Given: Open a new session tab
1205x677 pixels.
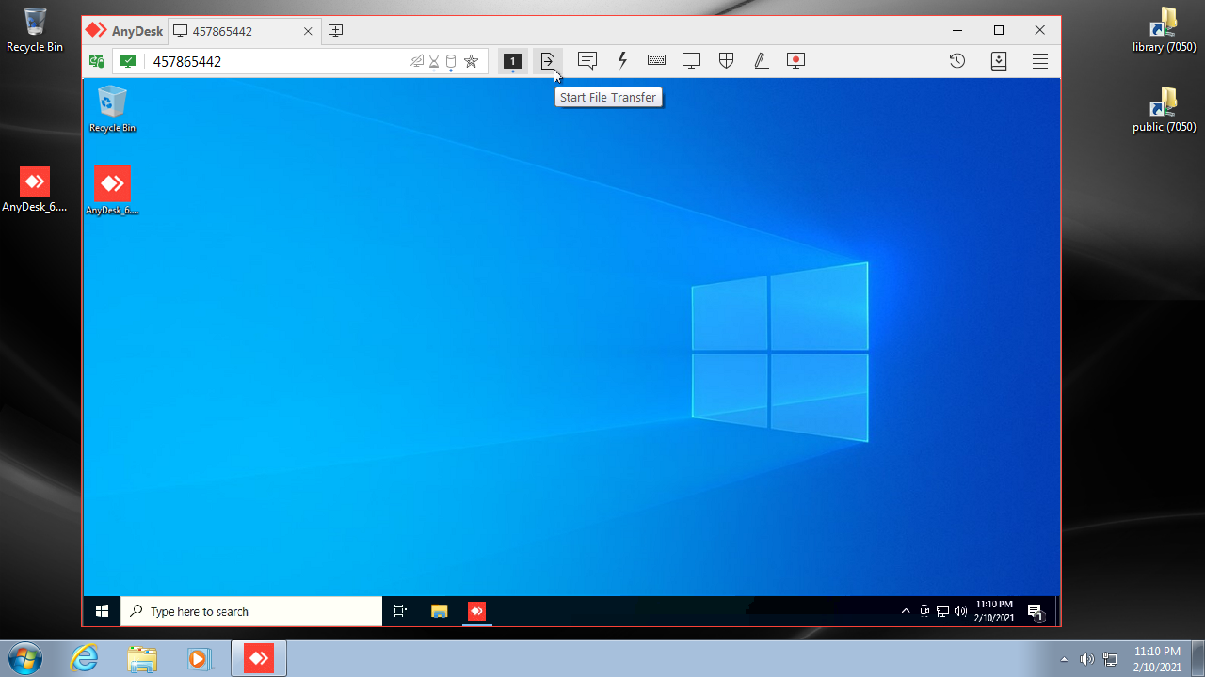Looking at the screenshot, I should click(x=335, y=31).
